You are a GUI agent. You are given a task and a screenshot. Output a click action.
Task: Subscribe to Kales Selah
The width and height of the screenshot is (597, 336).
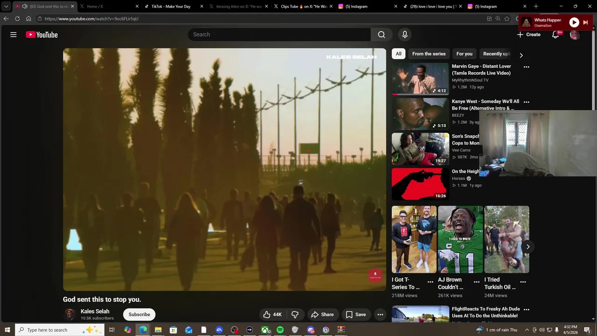click(x=139, y=315)
